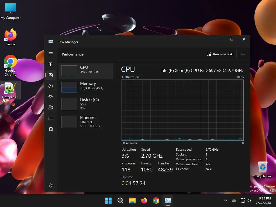Select the Performance page icon in sidebar
Screen dimensions: 276x207
(x=51, y=75)
